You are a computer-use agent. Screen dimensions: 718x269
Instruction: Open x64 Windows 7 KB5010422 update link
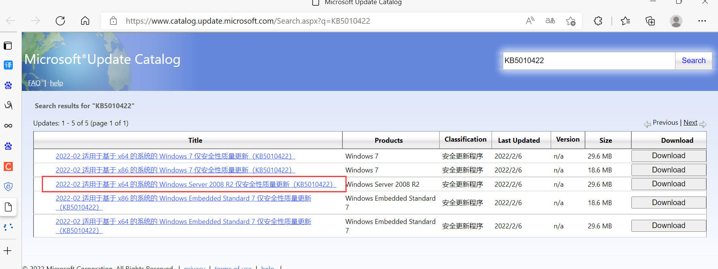175,156
